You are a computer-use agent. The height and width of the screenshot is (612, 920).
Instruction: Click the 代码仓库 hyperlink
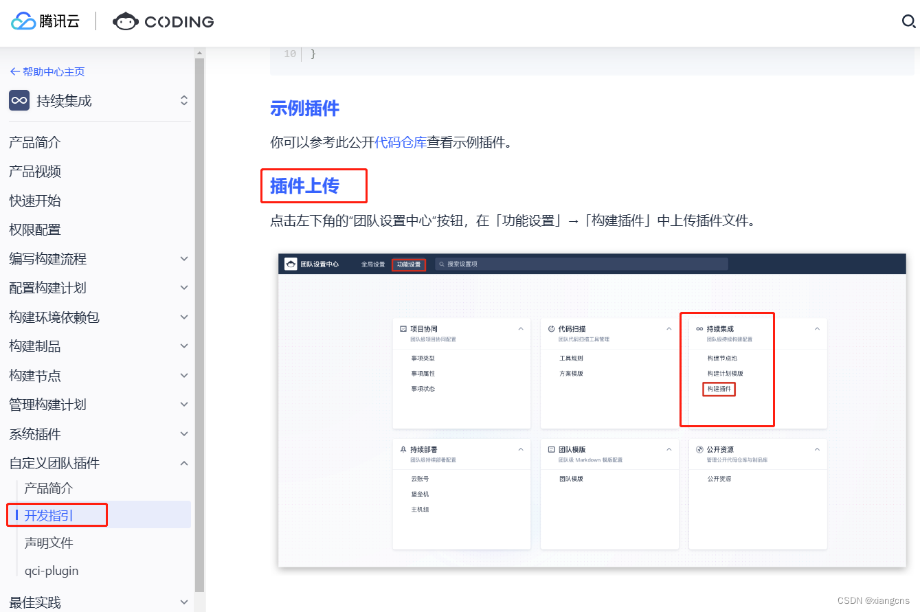(x=401, y=143)
